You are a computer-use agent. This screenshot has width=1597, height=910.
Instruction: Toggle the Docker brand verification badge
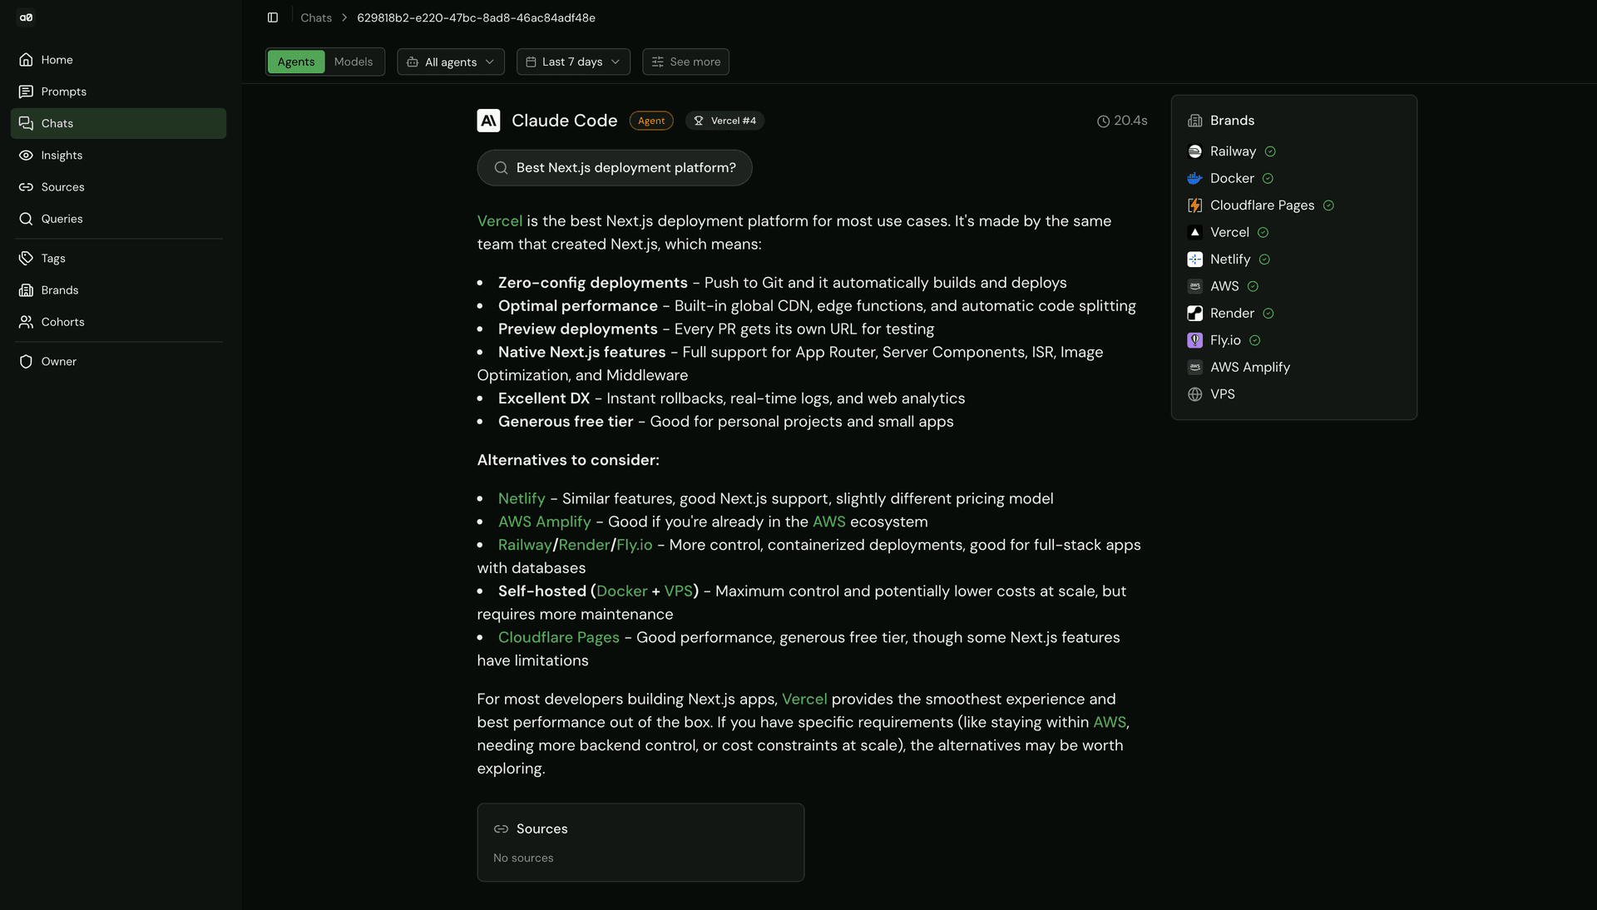(x=1268, y=178)
